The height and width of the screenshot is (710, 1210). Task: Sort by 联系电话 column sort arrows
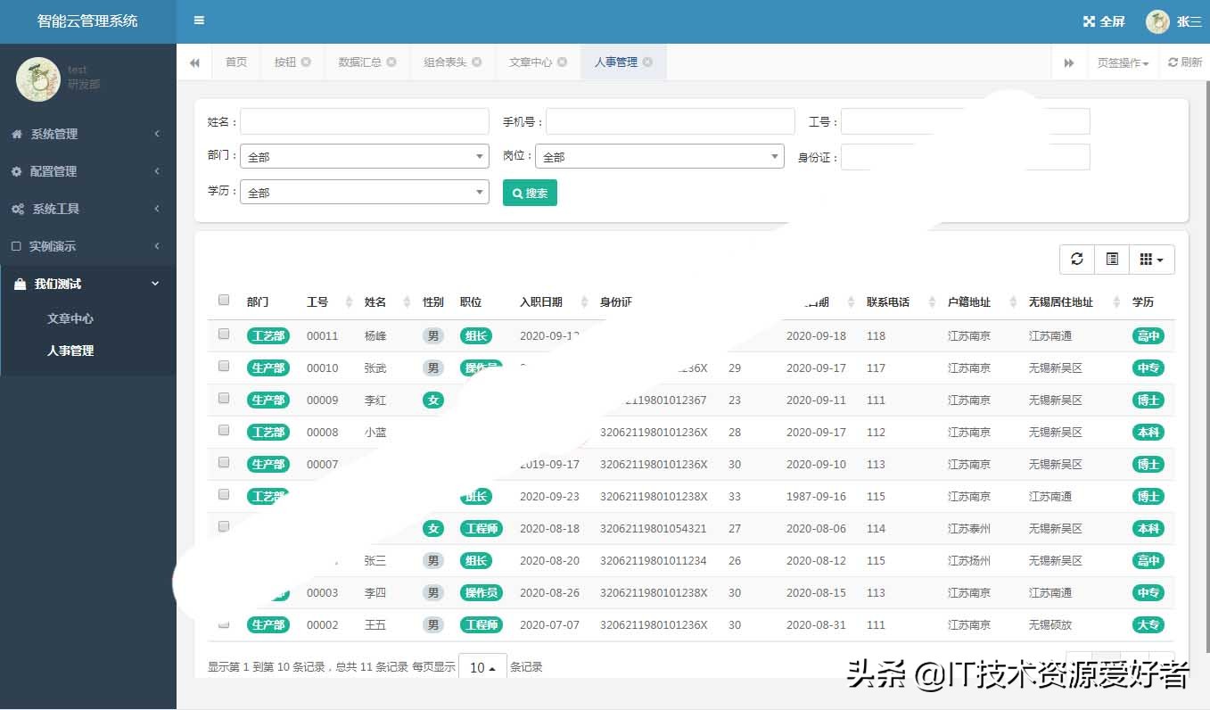coord(933,302)
